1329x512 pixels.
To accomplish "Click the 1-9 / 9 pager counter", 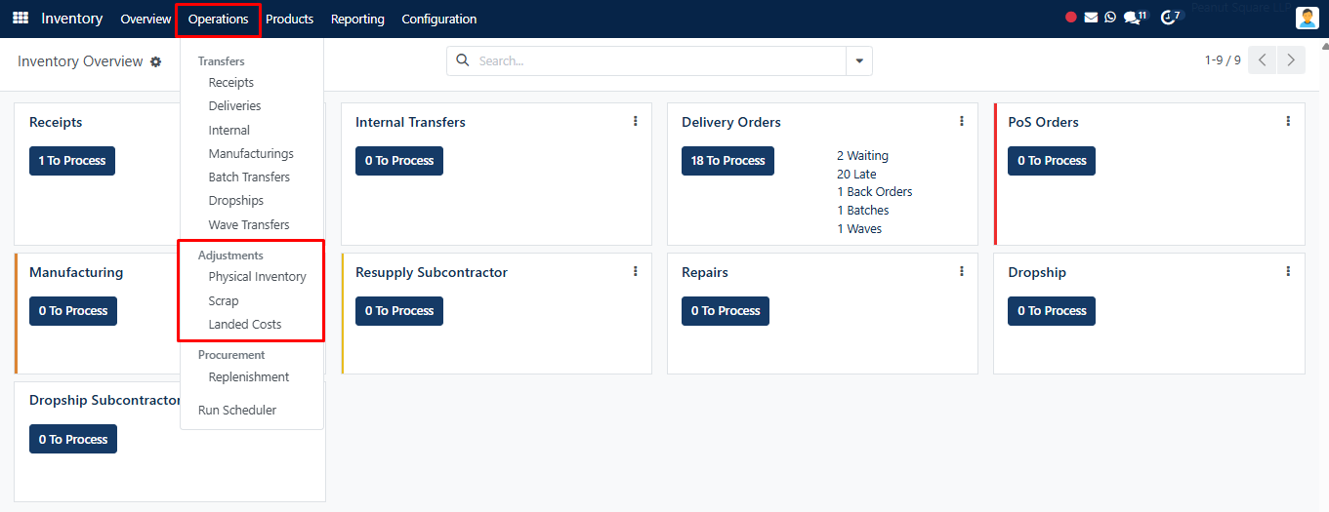I will (x=1223, y=60).
